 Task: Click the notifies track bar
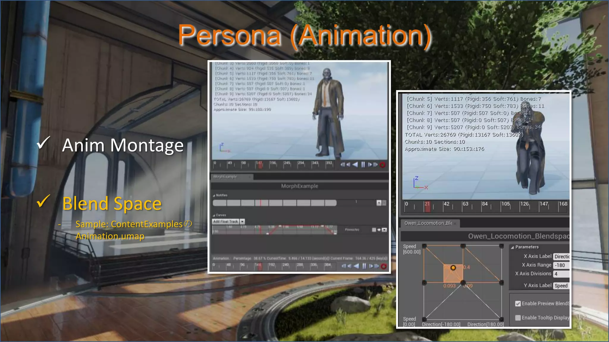[274, 203]
